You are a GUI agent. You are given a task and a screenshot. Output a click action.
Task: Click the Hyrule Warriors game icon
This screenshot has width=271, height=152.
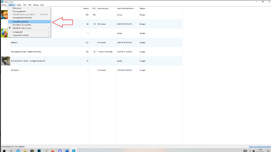4,15
